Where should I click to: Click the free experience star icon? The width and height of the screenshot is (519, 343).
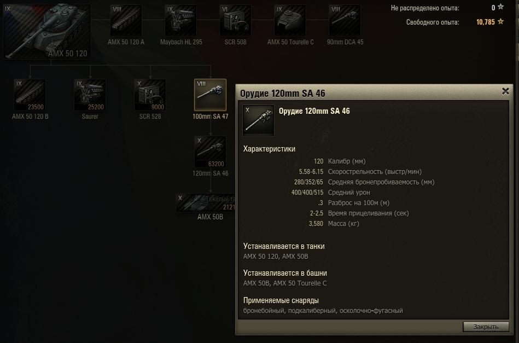[501, 21]
